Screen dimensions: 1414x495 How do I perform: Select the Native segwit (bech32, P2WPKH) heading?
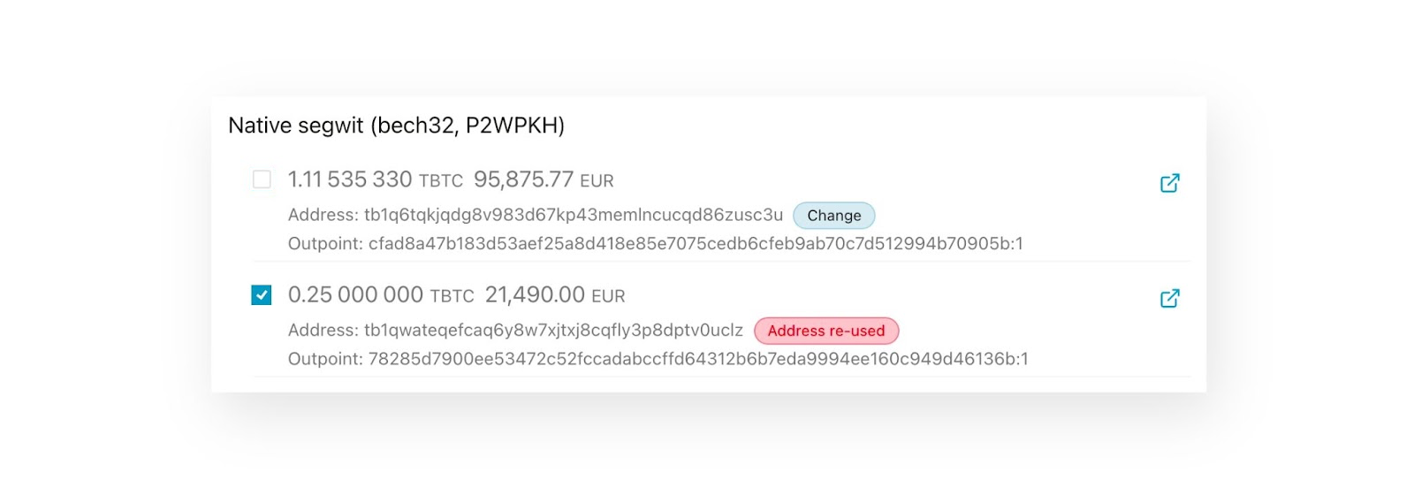(396, 126)
